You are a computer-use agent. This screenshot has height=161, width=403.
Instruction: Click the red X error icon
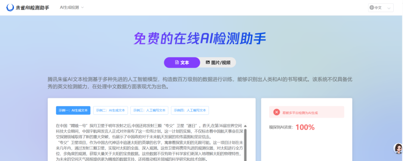tap(277, 112)
